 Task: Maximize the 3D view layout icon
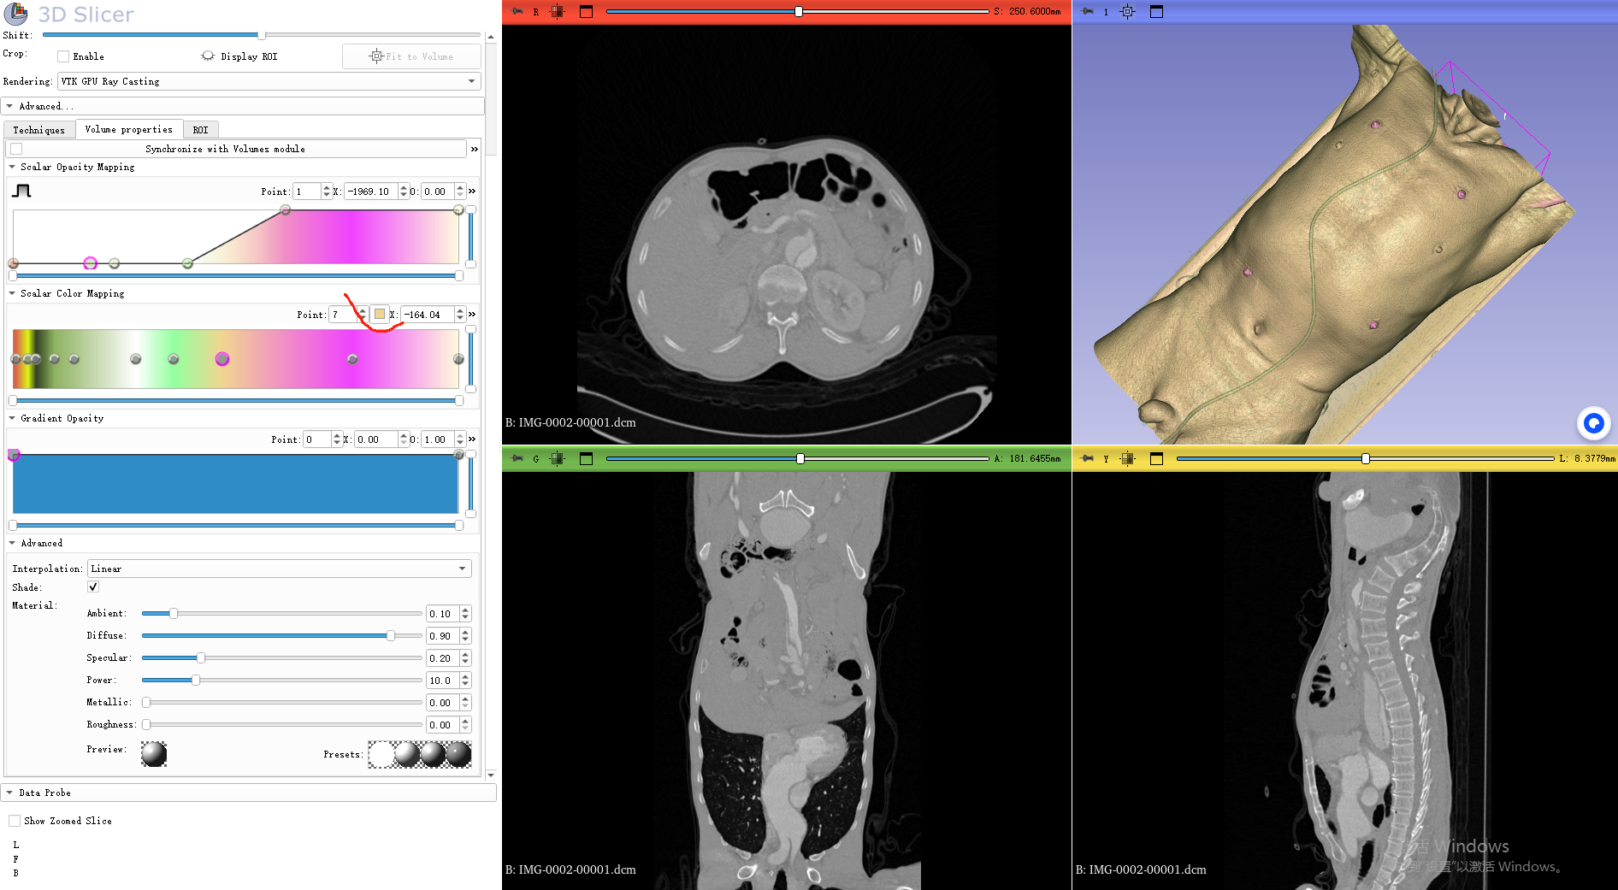(1156, 12)
